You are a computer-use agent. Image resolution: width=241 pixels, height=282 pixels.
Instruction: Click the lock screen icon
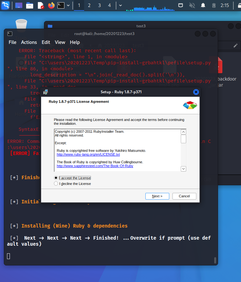coord(239,5)
